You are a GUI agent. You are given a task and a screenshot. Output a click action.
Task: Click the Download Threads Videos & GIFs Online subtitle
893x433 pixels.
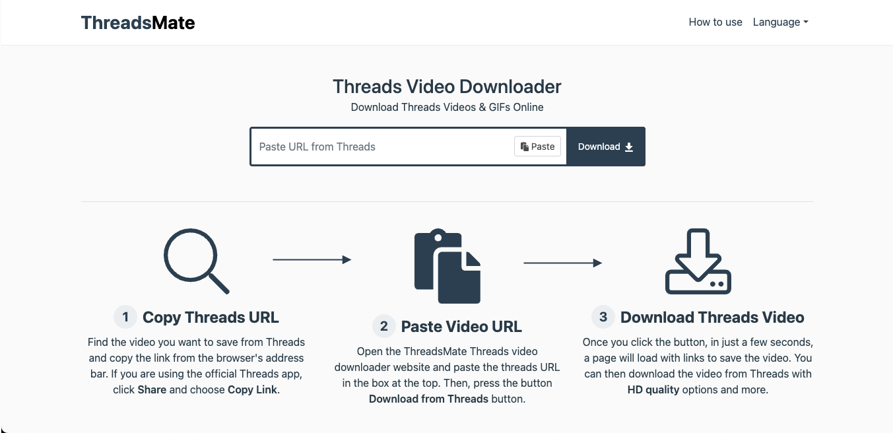pyautogui.click(x=447, y=107)
